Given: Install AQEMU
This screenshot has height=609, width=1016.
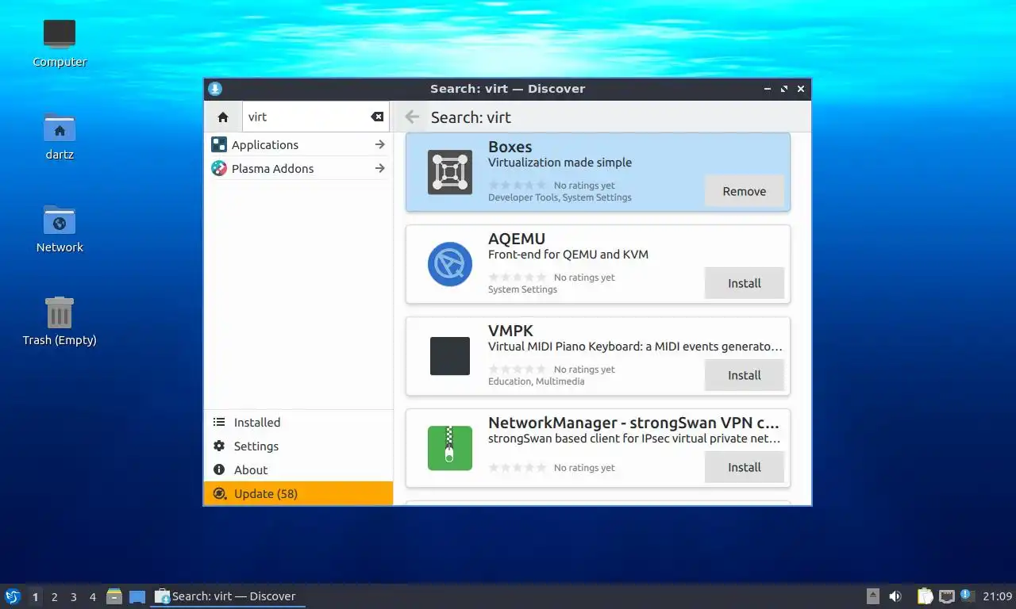Looking at the screenshot, I should click(x=745, y=283).
